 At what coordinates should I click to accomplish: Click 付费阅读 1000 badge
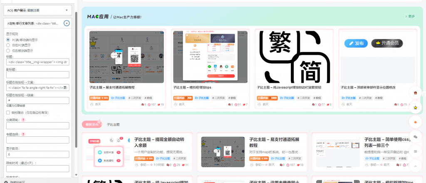coord(267,98)
